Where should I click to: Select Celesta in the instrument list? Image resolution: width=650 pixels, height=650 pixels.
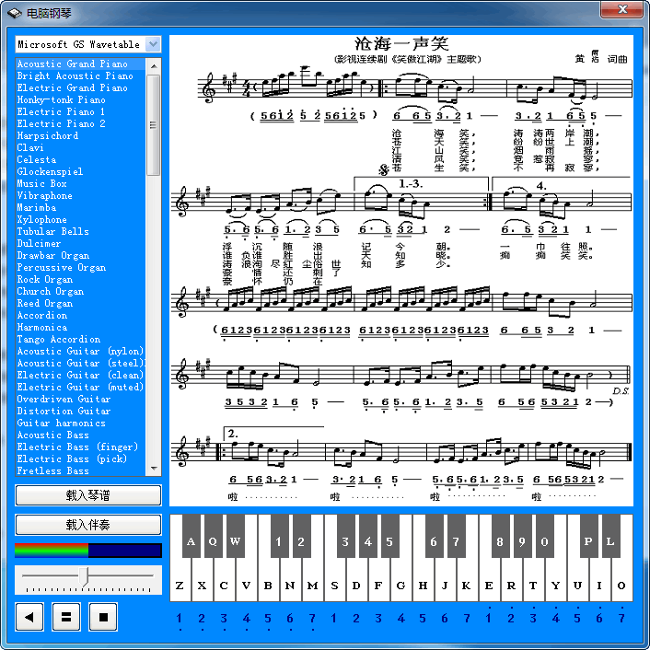click(x=81, y=160)
